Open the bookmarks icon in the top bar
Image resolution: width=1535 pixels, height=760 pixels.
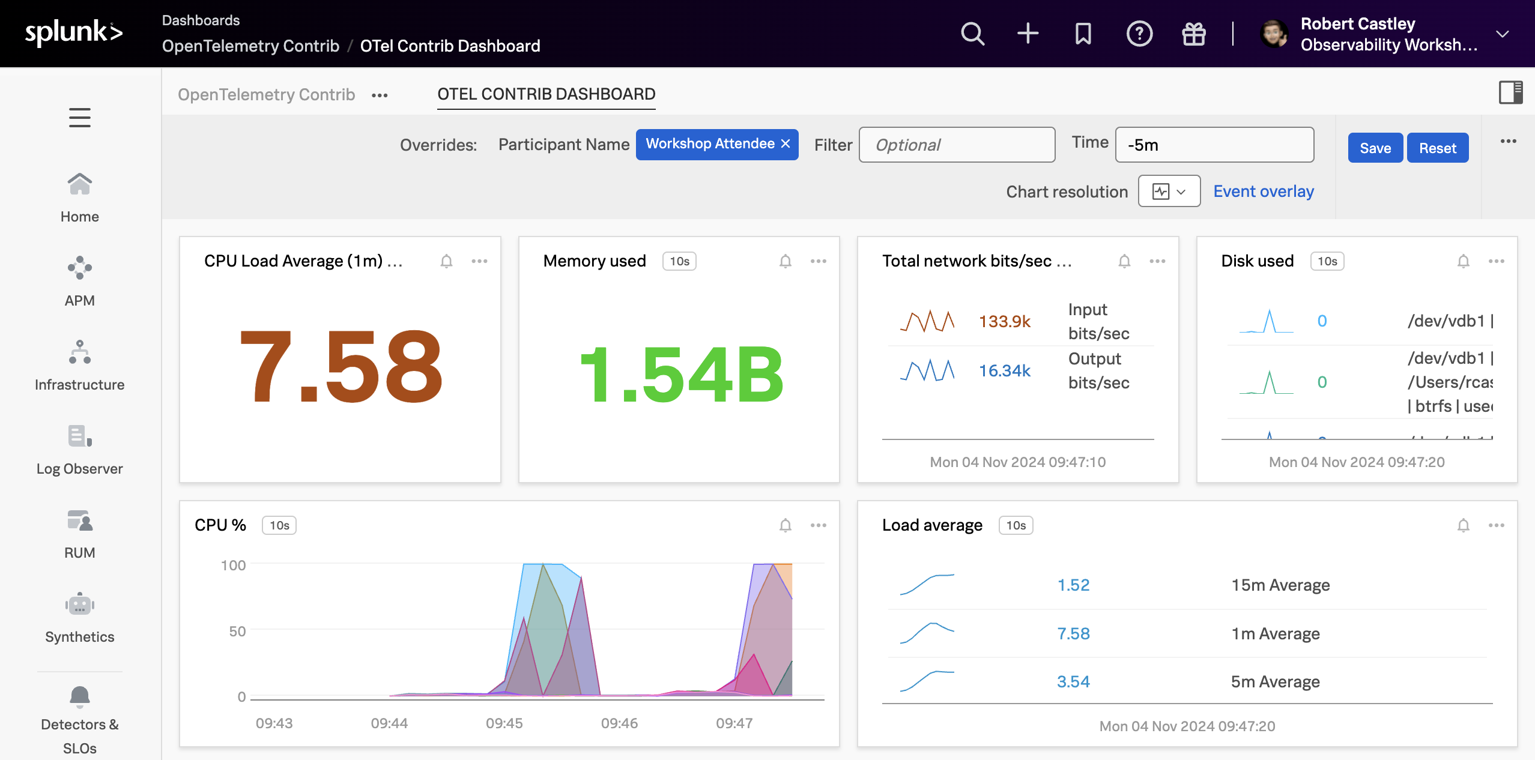click(1083, 34)
